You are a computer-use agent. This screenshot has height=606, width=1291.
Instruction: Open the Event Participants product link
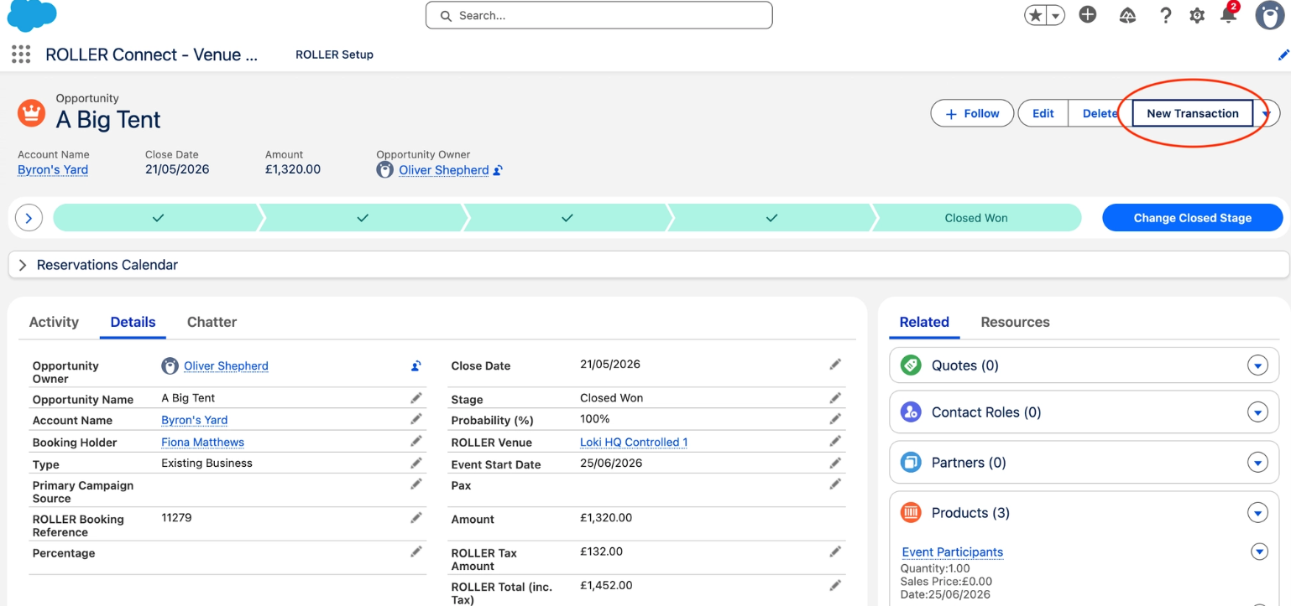[x=952, y=552]
